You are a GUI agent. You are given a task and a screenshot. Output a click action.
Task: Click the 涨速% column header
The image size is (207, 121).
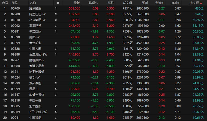tap(160, 3)
